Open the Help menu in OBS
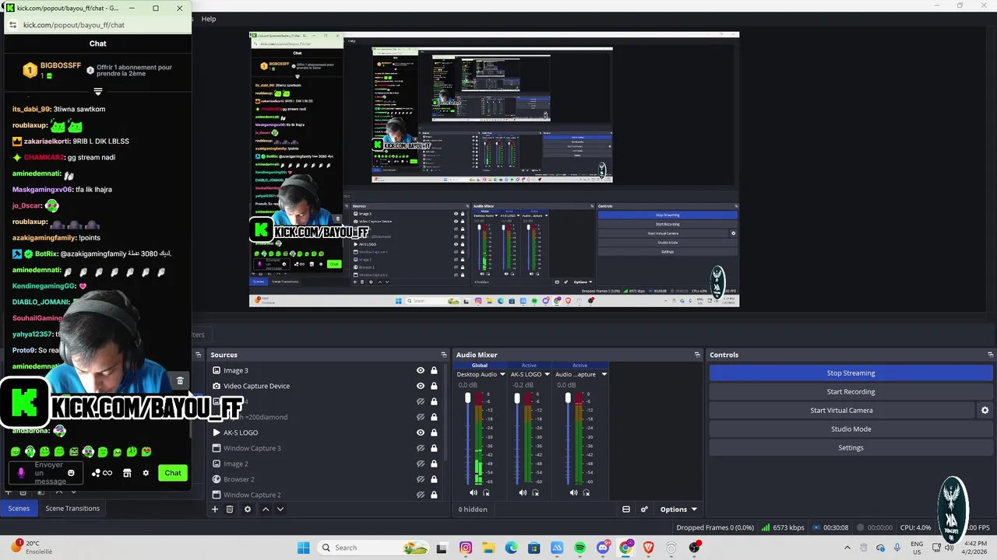The height and width of the screenshot is (560, 997). point(209,19)
